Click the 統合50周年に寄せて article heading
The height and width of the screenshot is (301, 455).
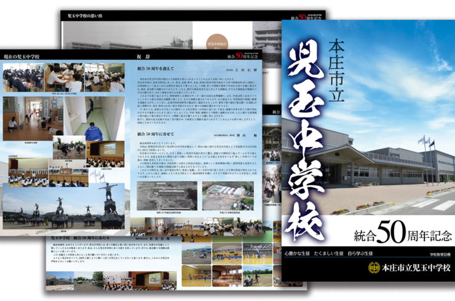coord(156,135)
